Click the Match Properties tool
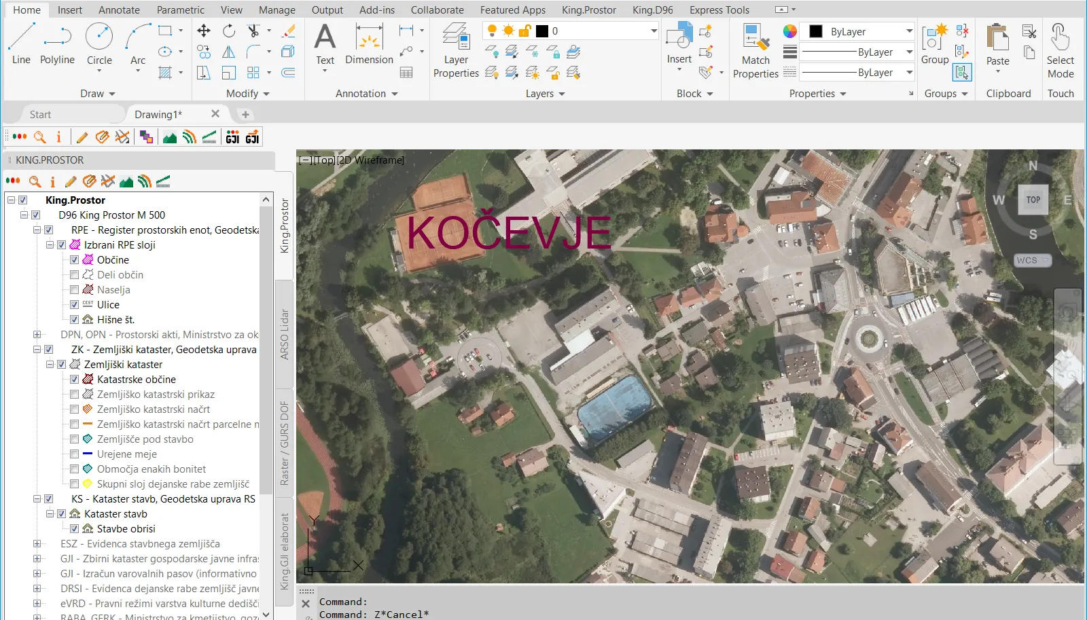This screenshot has width=1087, height=620. [755, 50]
